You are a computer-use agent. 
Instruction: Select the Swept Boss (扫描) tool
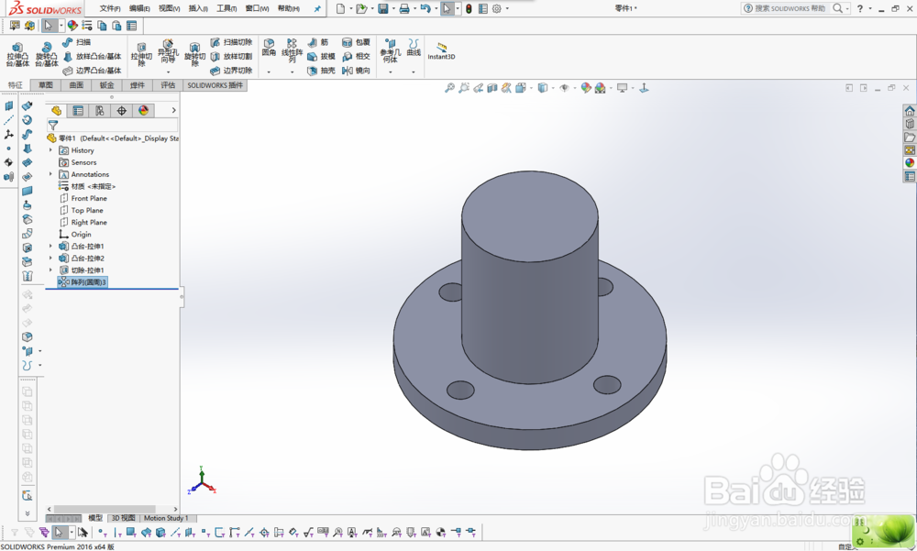(77, 42)
